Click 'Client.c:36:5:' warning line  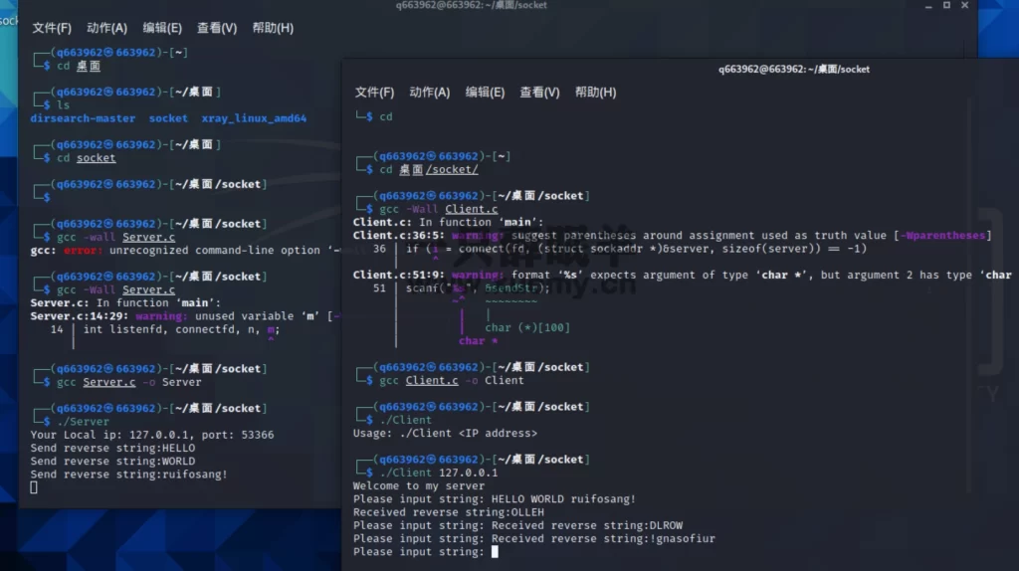tap(673, 235)
